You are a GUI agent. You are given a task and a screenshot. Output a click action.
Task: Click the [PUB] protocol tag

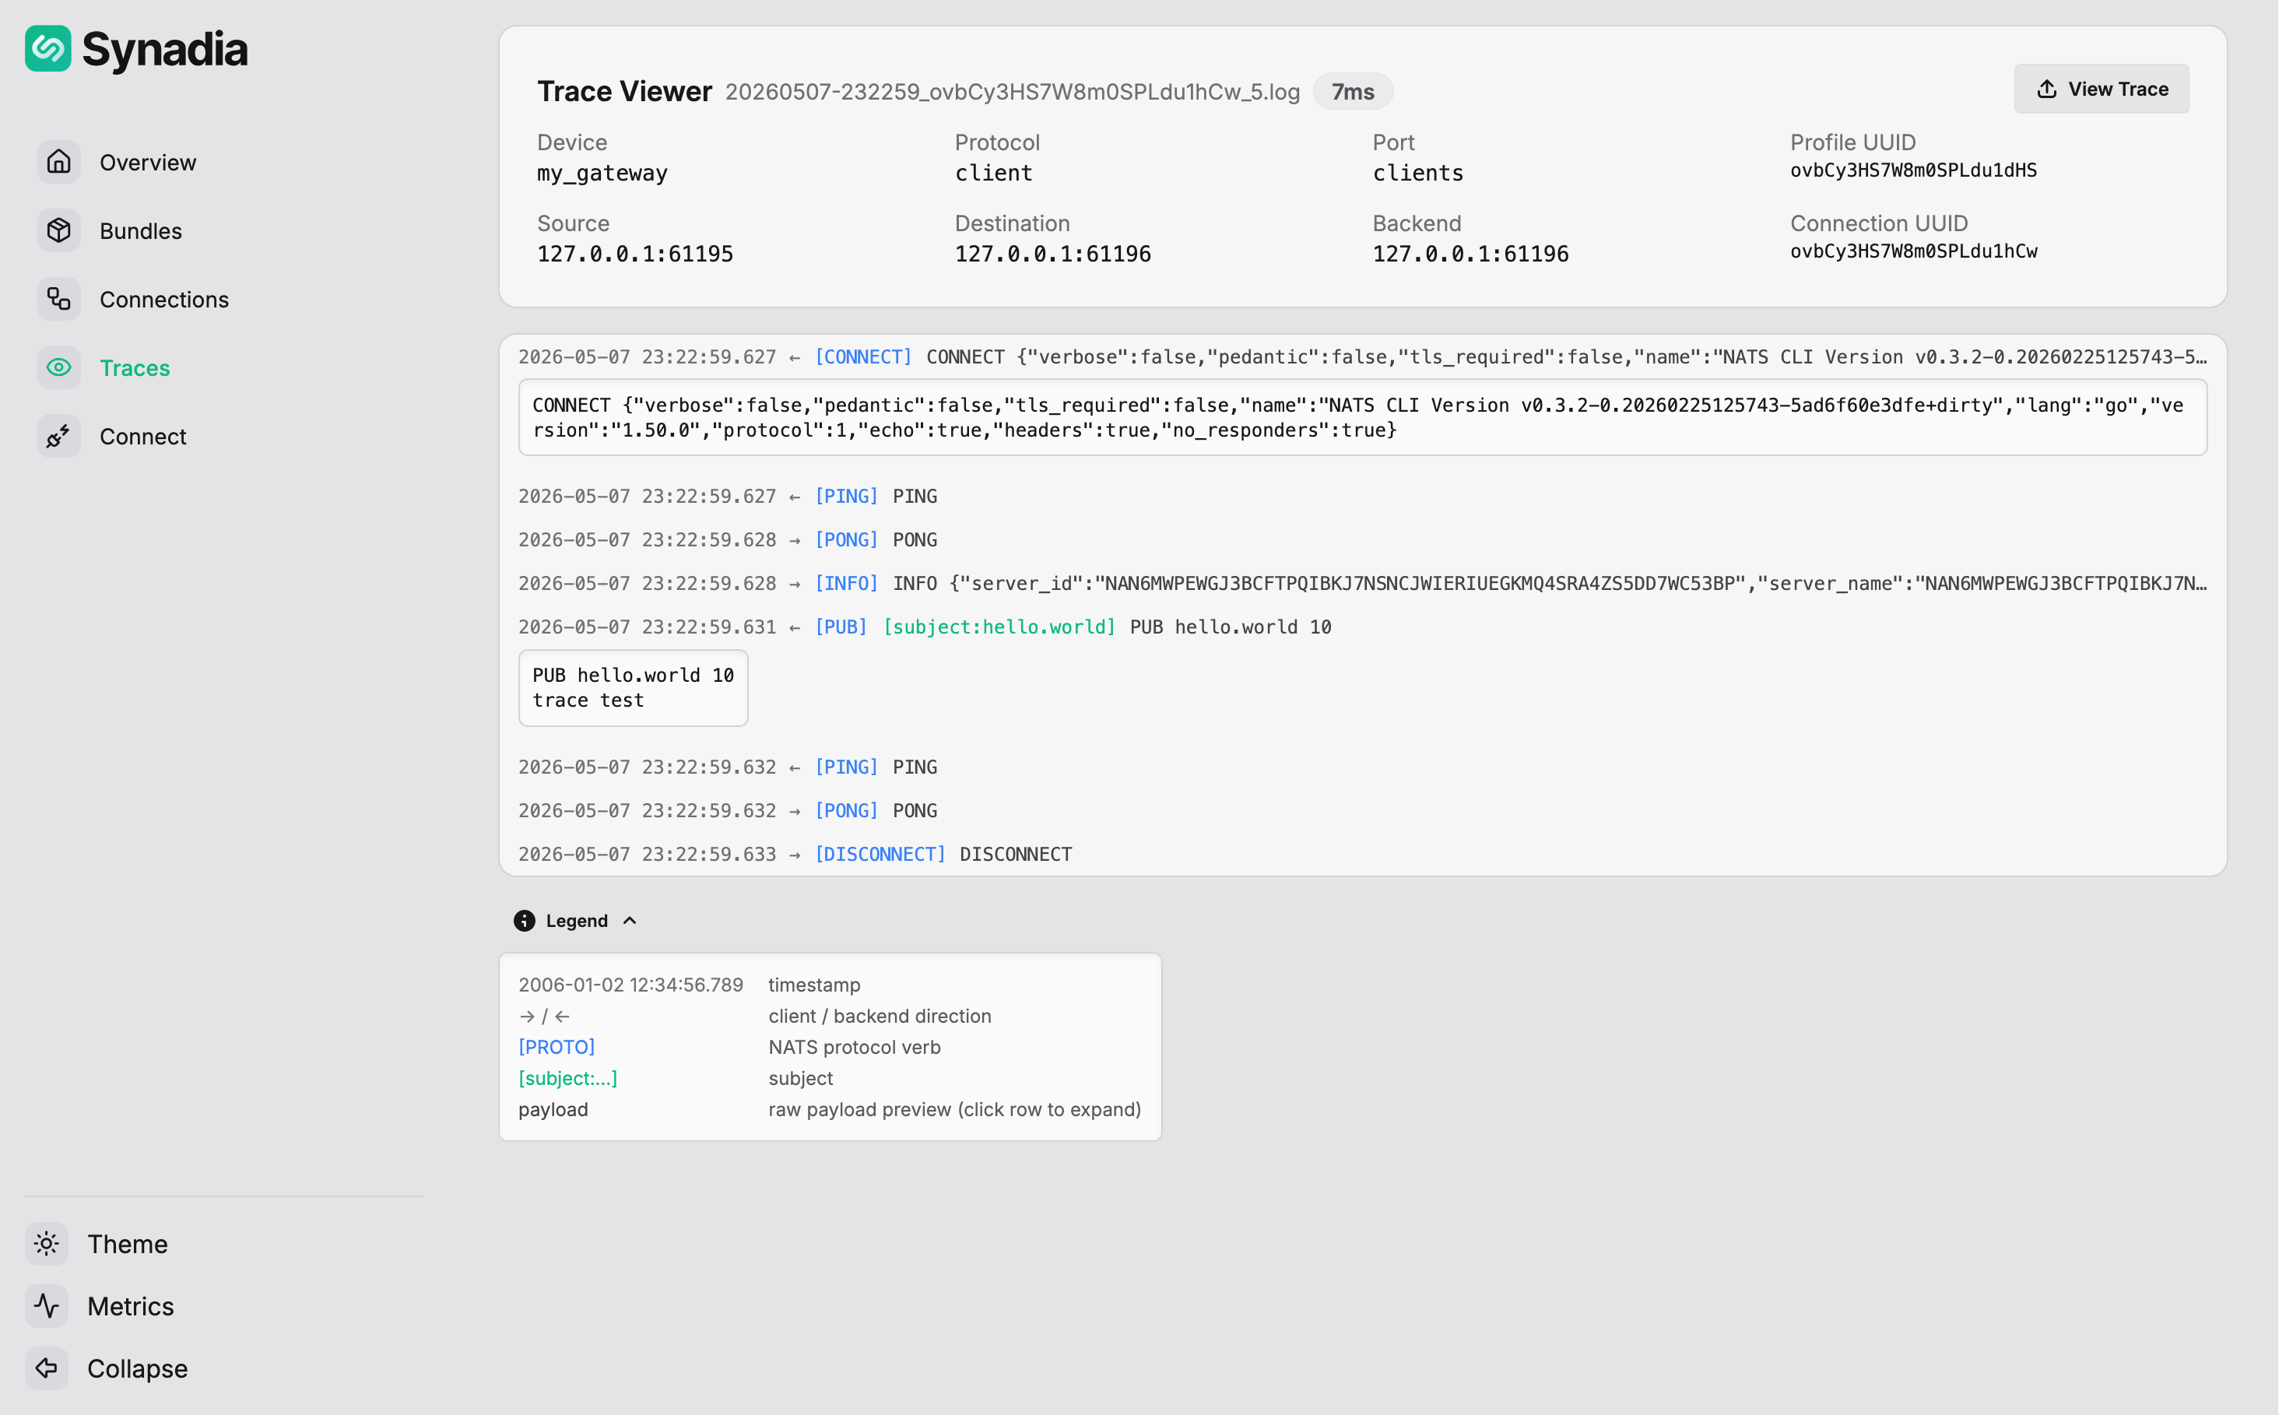pos(841,627)
